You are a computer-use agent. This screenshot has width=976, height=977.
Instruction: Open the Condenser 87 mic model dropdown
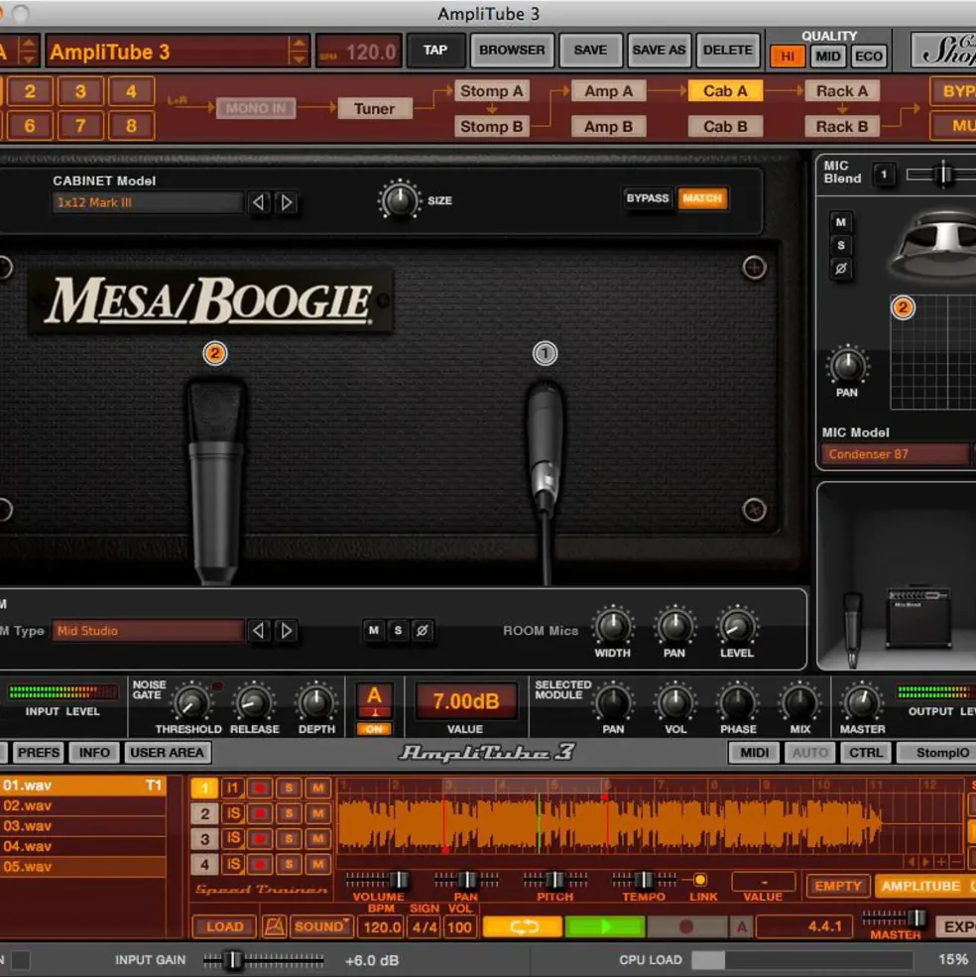coord(895,454)
